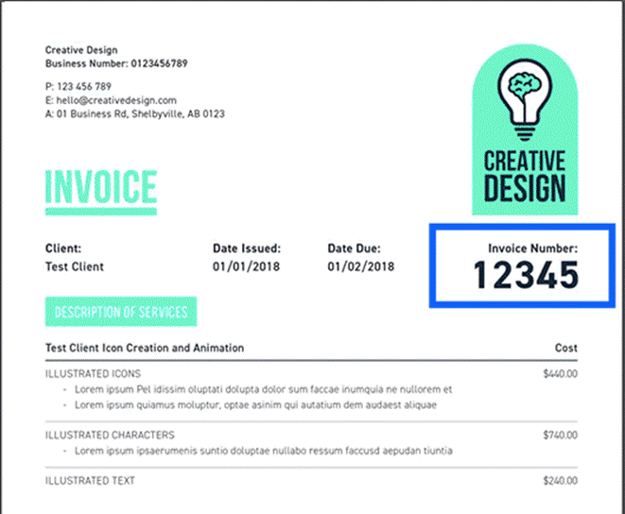
Task: Click the "Invoice Number:" label
Action: tap(532, 248)
